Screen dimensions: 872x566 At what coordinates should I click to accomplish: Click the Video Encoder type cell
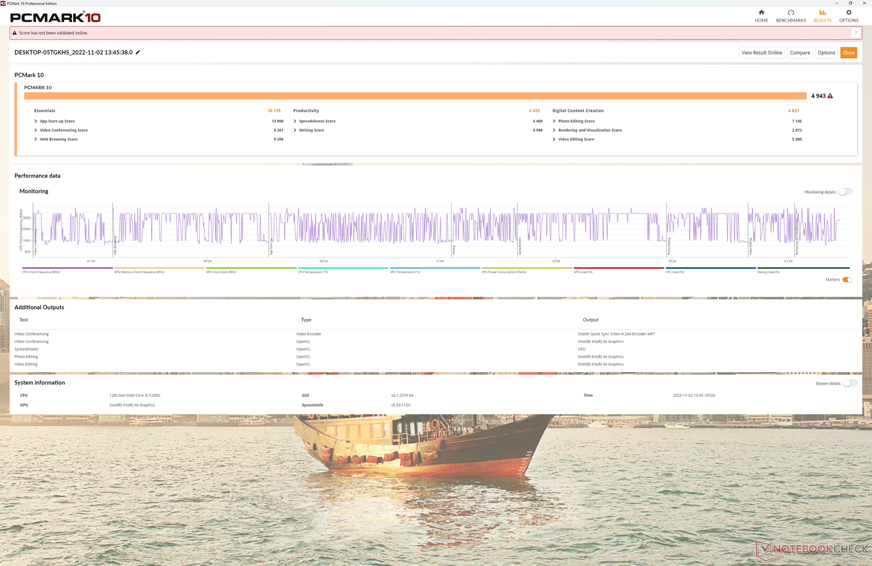(308, 334)
